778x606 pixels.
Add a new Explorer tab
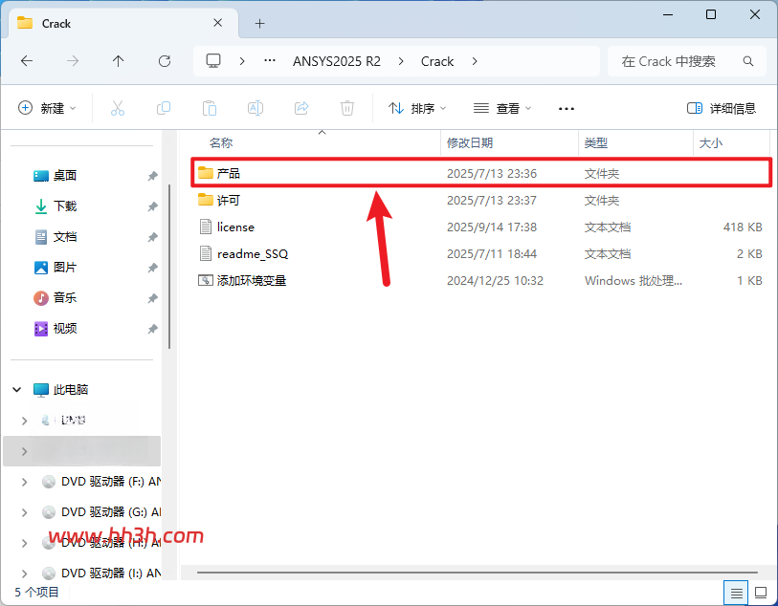point(259,23)
